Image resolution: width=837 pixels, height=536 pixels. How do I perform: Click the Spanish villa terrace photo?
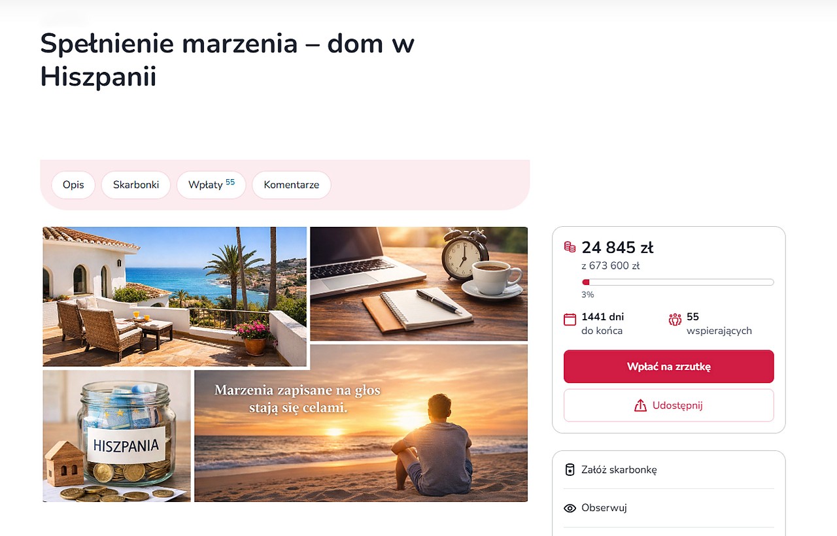175,297
